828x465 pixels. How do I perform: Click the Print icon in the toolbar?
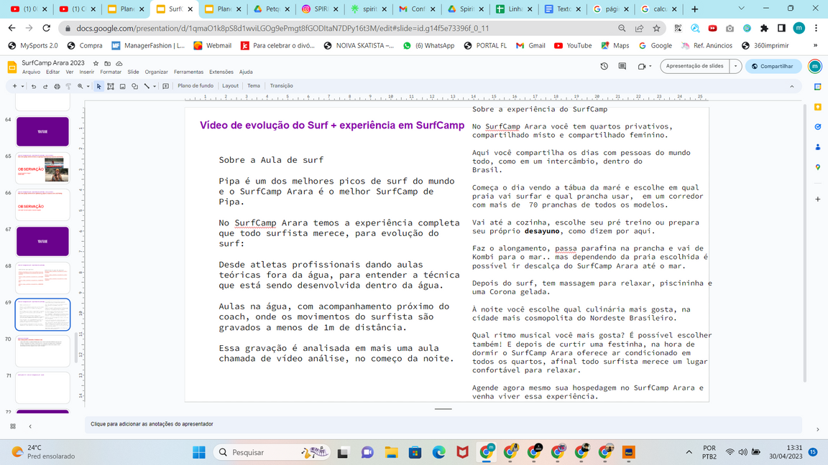(x=57, y=86)
